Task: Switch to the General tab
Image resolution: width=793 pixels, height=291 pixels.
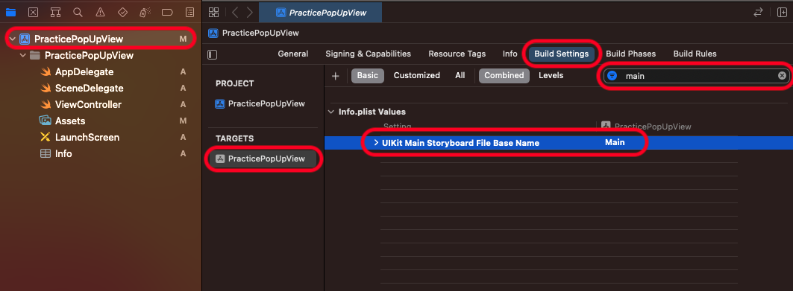Action: [x=293, y=54]
